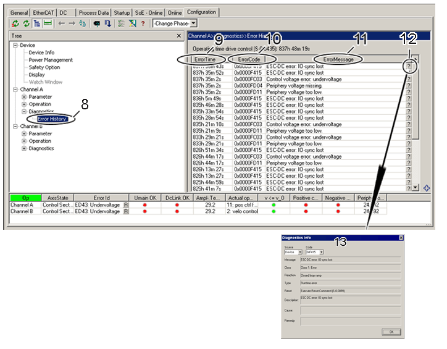This screenshot has height=349, width=447.
Task: Click the red question mark help icon in toolbar
Action: (143, 23)
